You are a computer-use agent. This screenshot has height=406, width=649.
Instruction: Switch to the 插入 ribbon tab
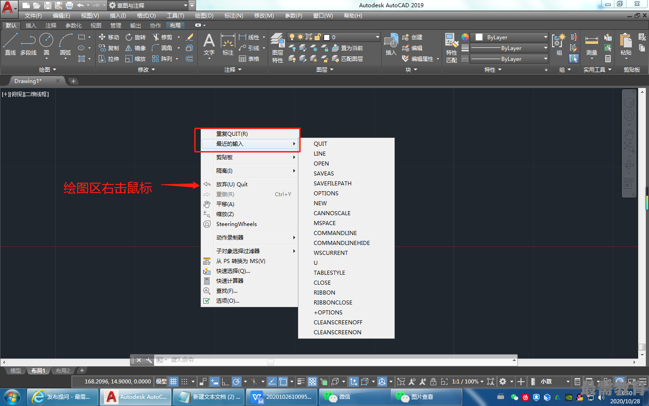(31, 25)
